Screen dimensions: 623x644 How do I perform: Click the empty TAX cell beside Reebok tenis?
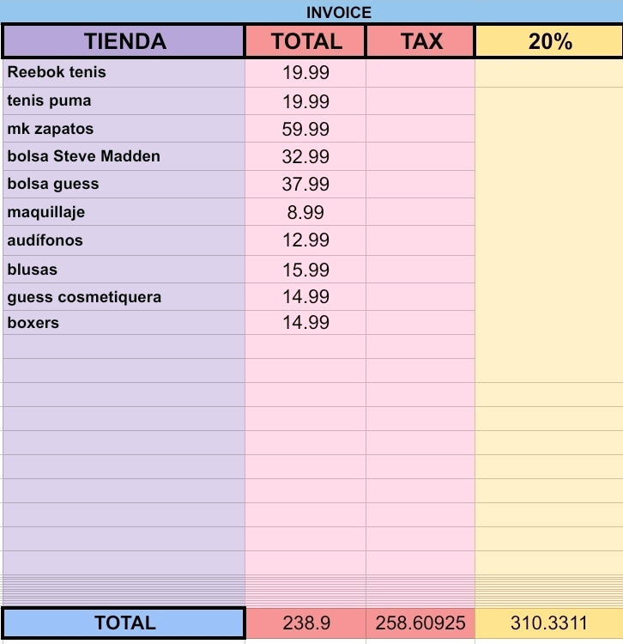(420, 73)
